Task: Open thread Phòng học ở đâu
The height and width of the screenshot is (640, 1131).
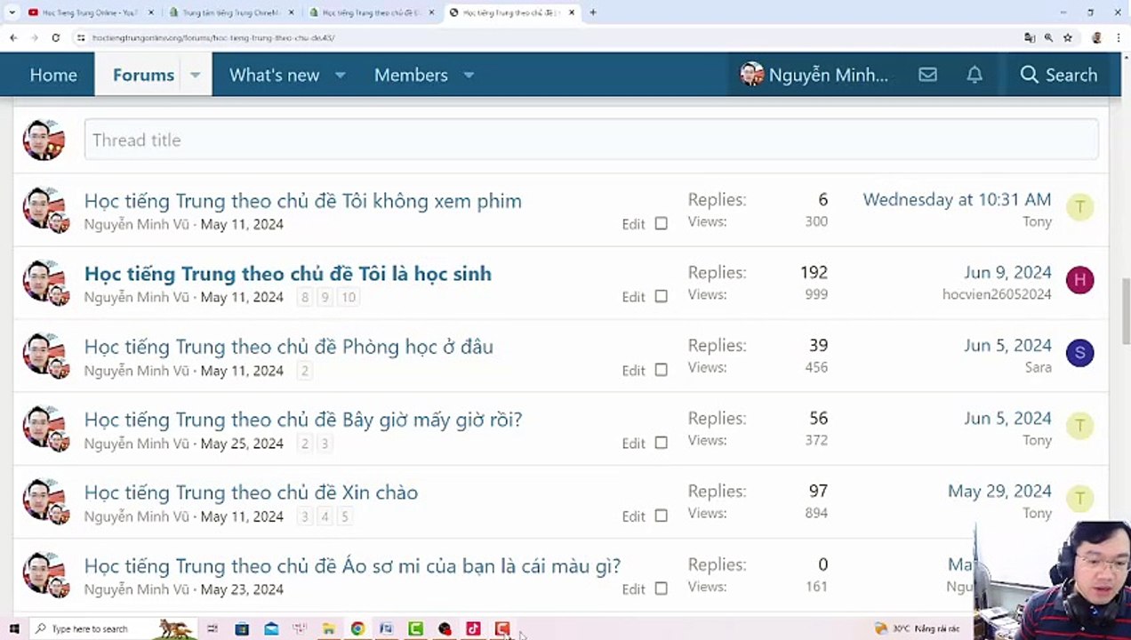Action: pos(288,347)
